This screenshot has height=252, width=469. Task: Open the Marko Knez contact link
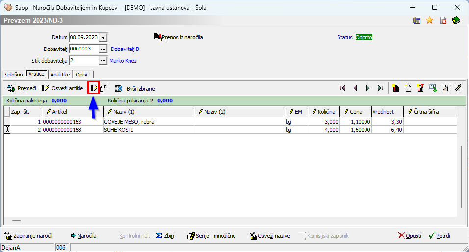[123, 61]
